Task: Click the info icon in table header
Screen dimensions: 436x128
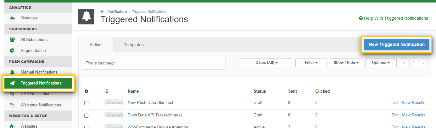Action: coord(86,91)
